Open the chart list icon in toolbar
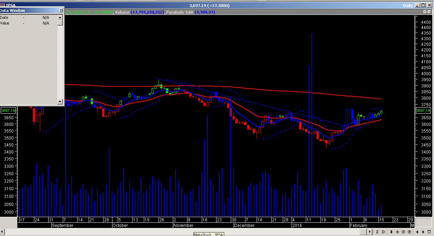 430,232
